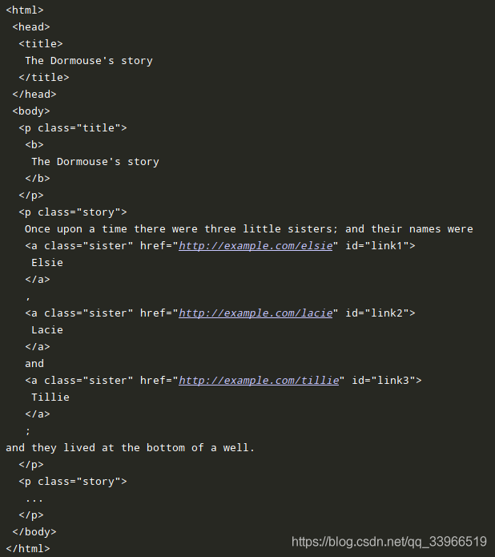Follow the example.com/lacie hyperlink
Viewport: 495px width, 557px height.
pyautogui.click(x=255, y=313)
